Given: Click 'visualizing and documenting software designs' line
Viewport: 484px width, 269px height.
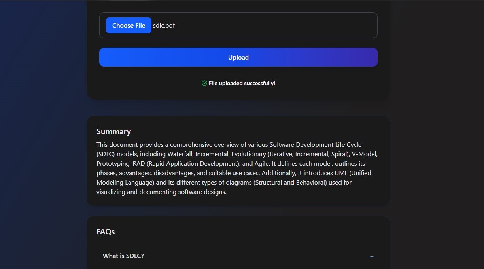Looking at the screenshot, I should [x=161, y=192].
